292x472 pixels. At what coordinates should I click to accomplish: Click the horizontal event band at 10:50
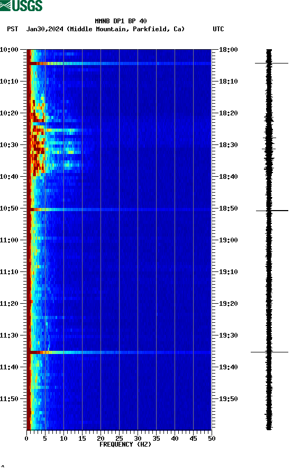119,210
